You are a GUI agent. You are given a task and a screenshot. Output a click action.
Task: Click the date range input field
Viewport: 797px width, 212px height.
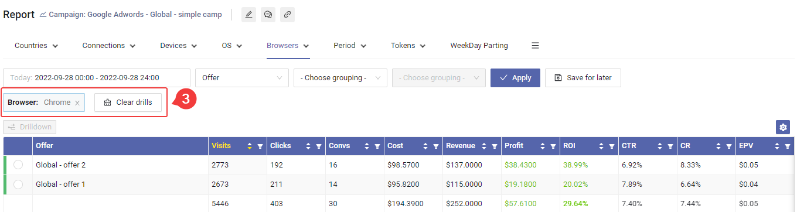point(97,77)
